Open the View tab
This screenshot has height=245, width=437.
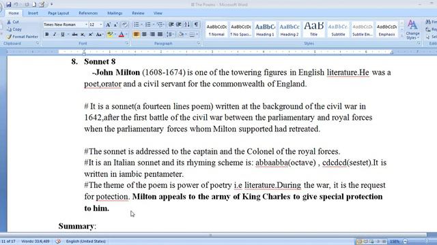tap(158, 14)
